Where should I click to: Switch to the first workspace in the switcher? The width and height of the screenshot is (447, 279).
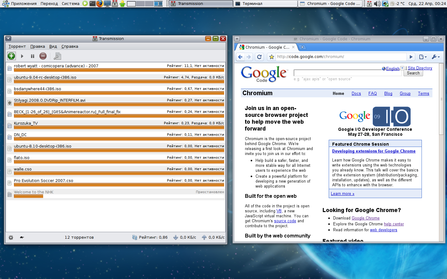(131, 4)
